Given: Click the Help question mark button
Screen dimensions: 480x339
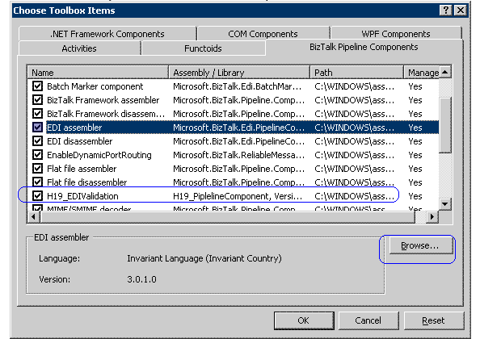Looking at the screenshot, I should pyautogui.click(x=446, y=10).
